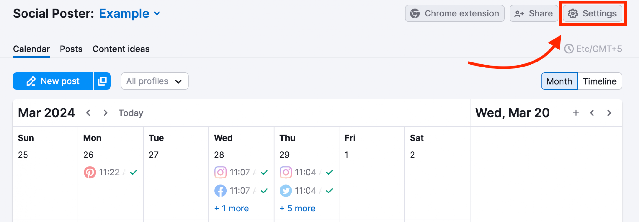Select the Twitter post on March 29
Viewport: 639px width, 222px height.
point(286,191)
